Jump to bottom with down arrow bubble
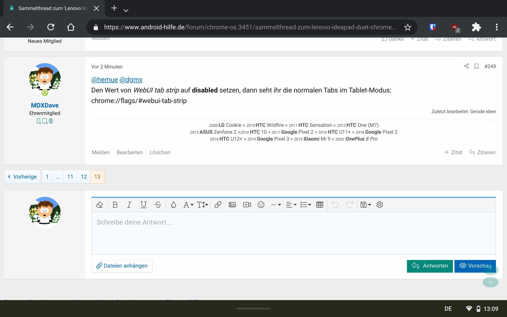The height and width of the screenshot is (317, 507). point(490,282)
